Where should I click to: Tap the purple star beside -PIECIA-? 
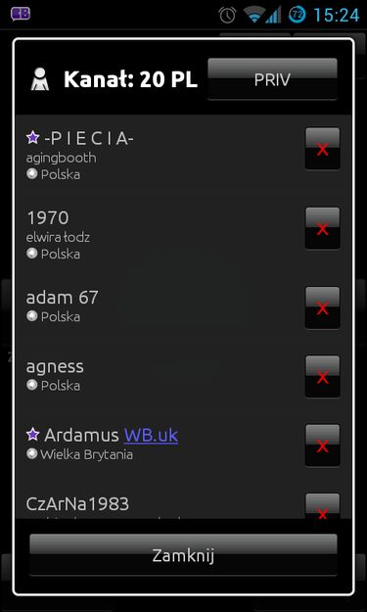pos(32,137)
